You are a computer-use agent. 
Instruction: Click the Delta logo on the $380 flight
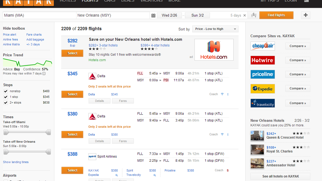[x=92, y=116]
